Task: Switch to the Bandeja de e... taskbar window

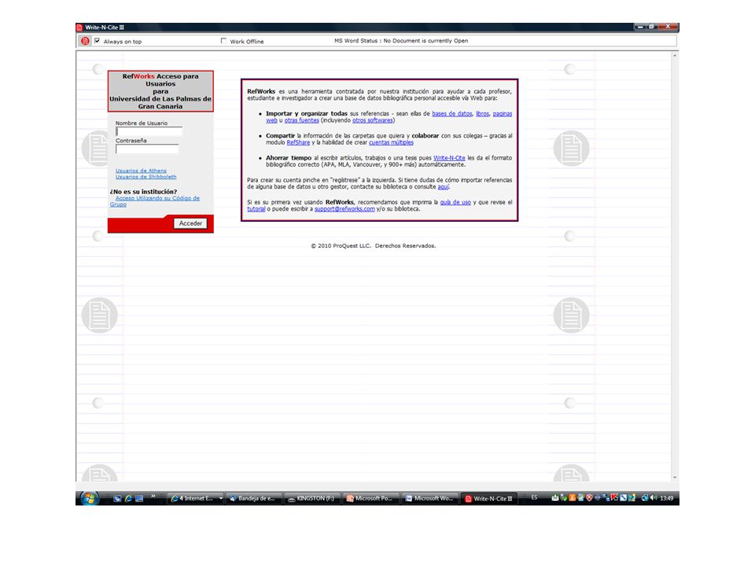Action: coord(254,498)
